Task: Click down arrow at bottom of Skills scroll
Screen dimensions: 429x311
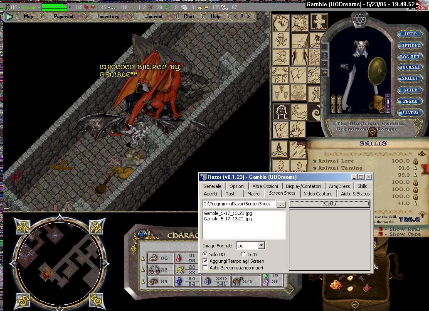Action: click(423, 215)
